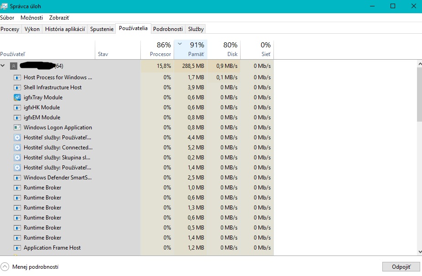Click the igfxTray Module icon
The height and width of the screenshot is (276, 422).
(17, 97)
